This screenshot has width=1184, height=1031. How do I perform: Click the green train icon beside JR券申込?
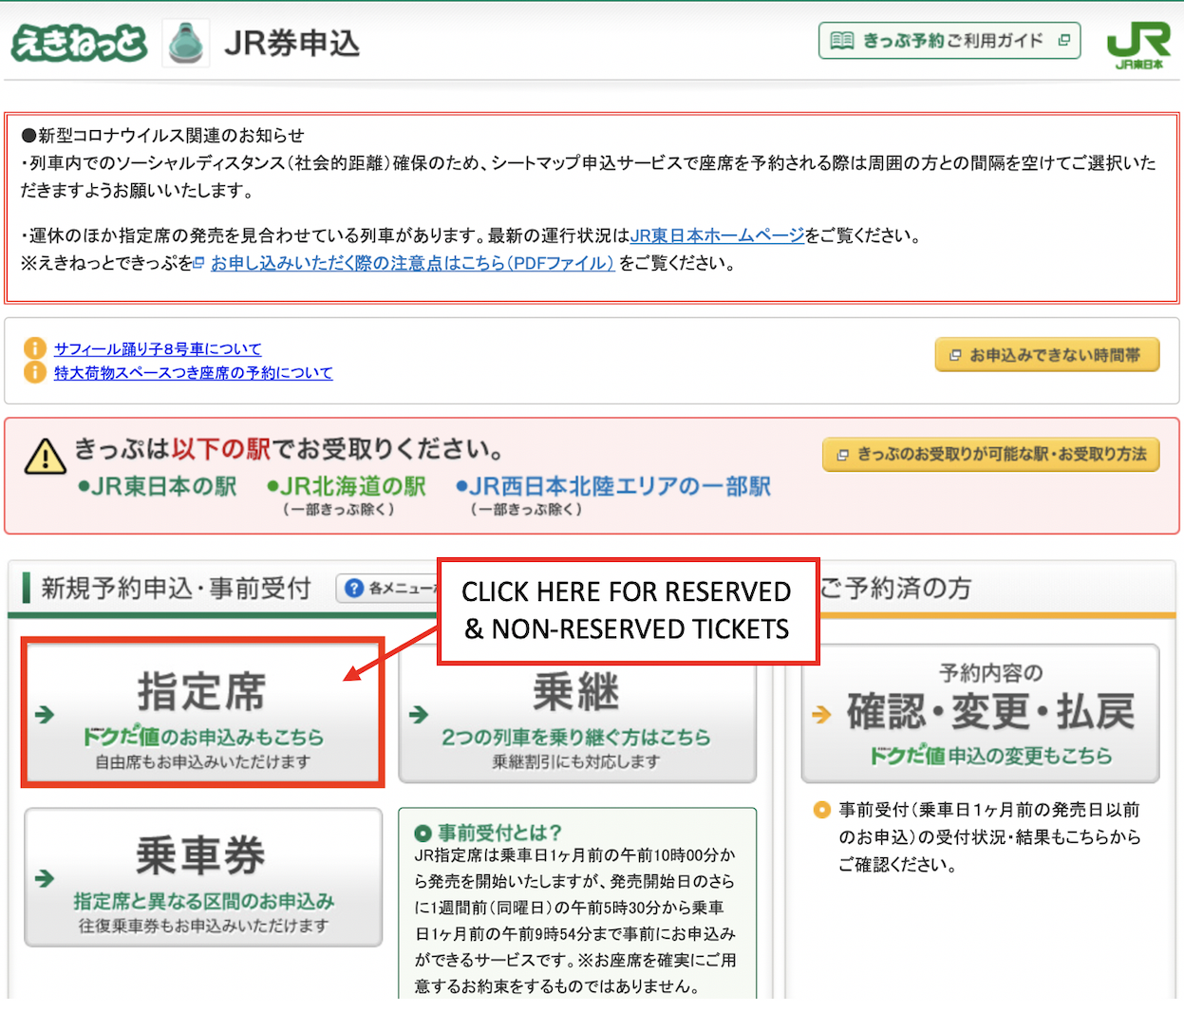pos(186,44)
